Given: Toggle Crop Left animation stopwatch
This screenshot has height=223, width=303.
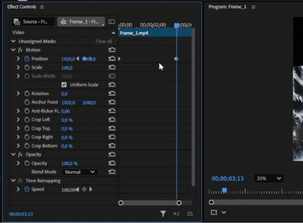Looking at the screenshot, I should point(27,120).
